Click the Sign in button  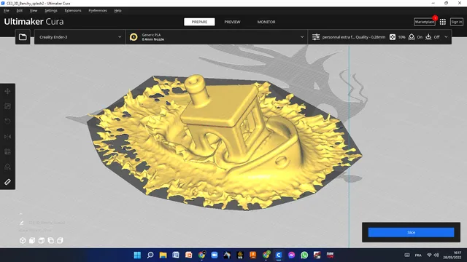pyautogui.click(x=456, y=22)
